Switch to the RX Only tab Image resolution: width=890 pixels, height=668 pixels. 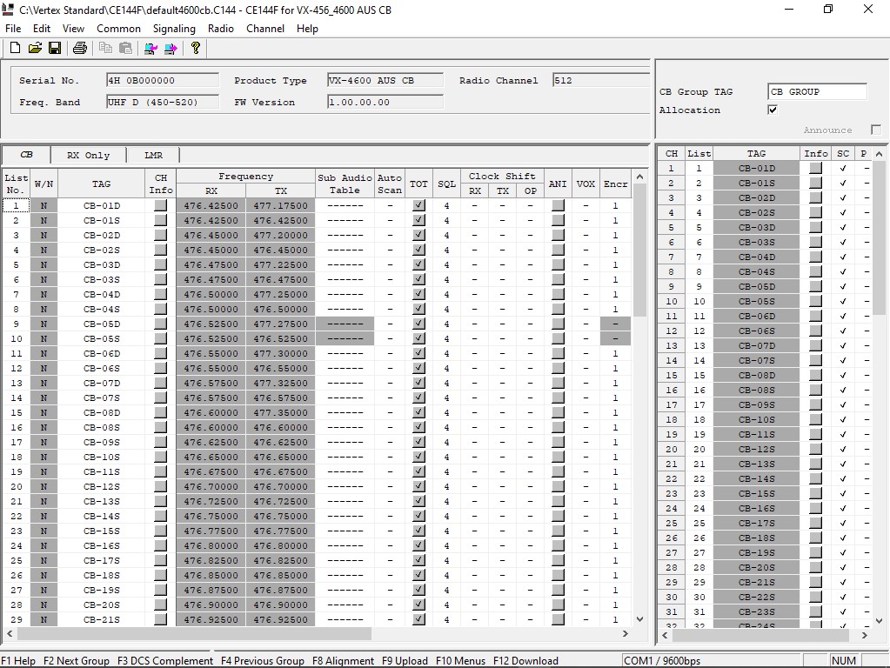click(x=88, y=155)
